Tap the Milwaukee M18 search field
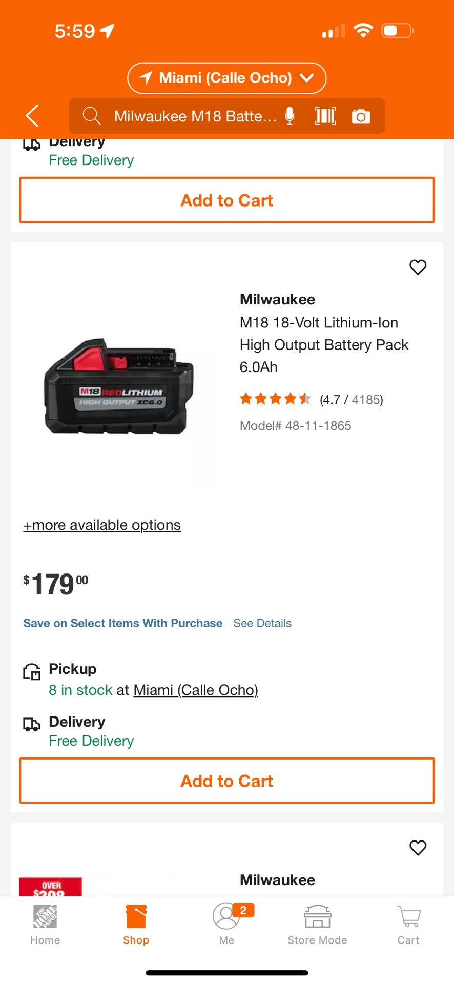This screenshot has height=984, width=454. point(195,116)
